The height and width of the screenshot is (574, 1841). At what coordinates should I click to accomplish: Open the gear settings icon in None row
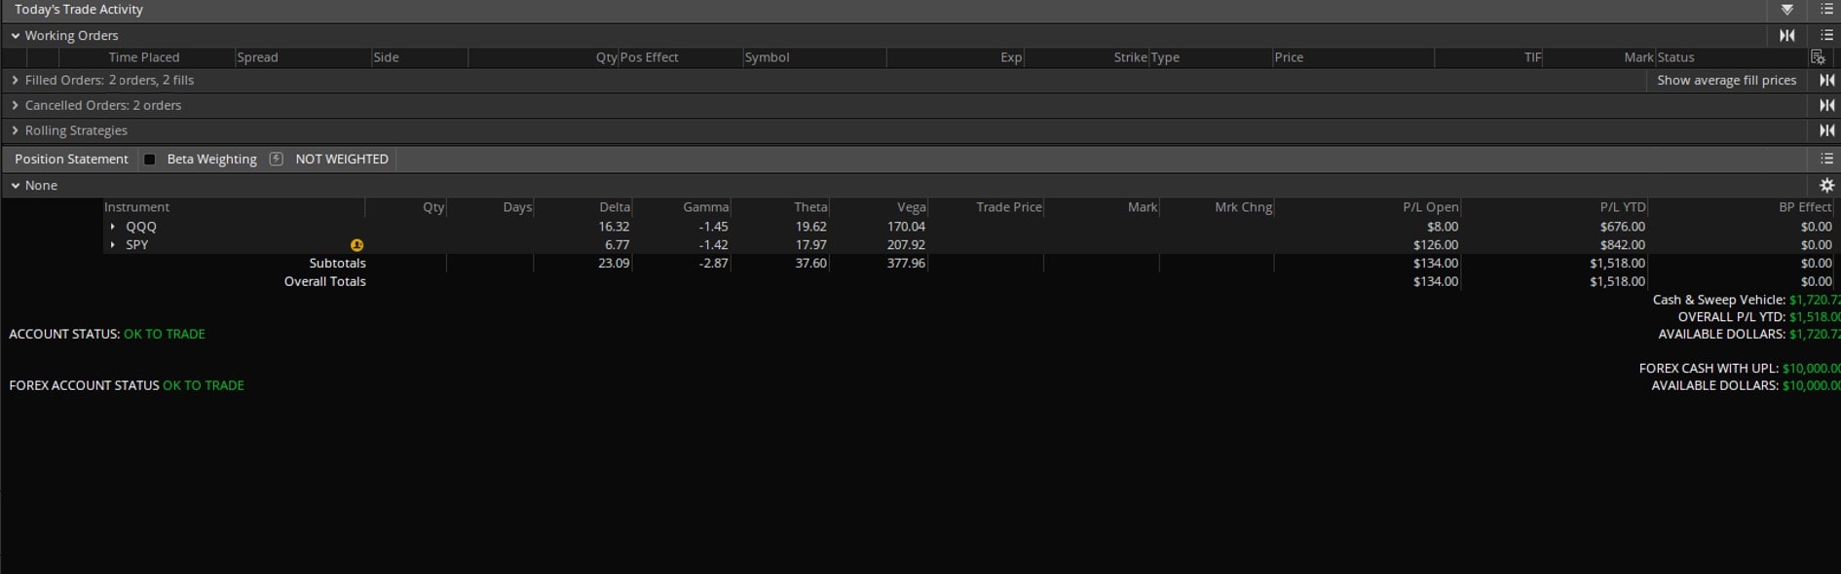pos(1826,185)
